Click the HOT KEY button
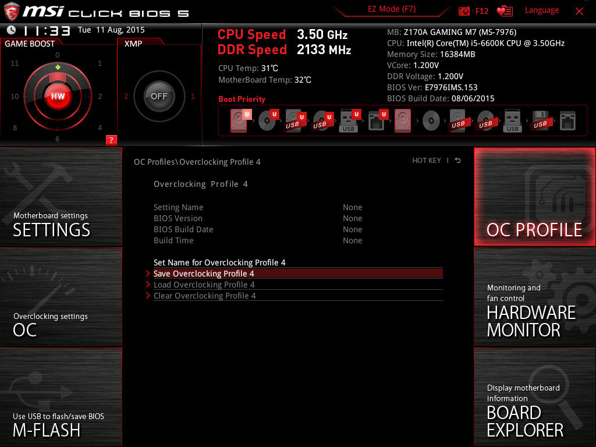 point(427,161)
